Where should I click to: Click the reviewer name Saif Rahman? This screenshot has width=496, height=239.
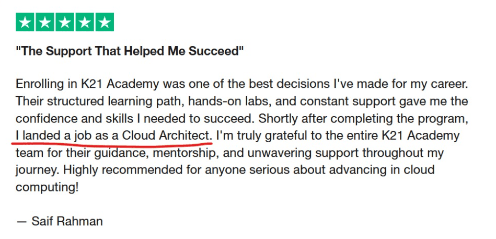click(x=67, y=221)
